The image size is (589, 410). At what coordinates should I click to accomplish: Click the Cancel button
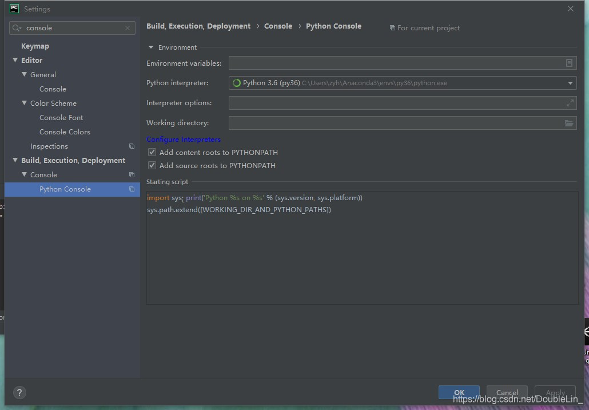(507, 392)
